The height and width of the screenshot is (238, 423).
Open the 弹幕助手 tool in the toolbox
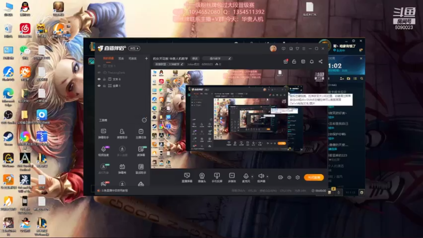coord(103,133)
